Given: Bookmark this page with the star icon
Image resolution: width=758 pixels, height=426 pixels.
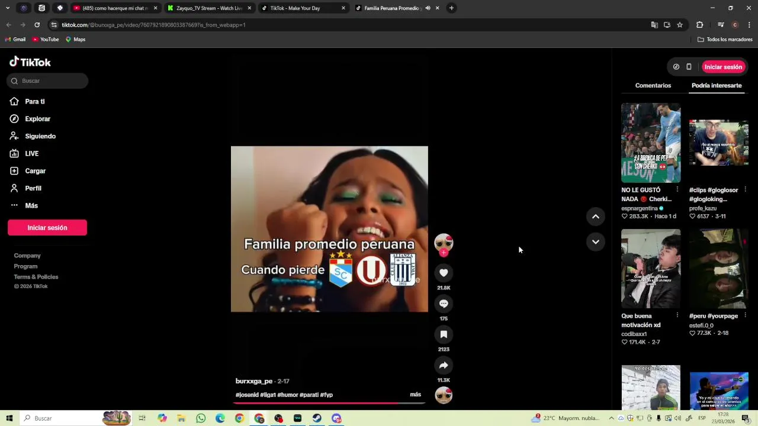Looking at the screenshot, I should tap(680, 25).
